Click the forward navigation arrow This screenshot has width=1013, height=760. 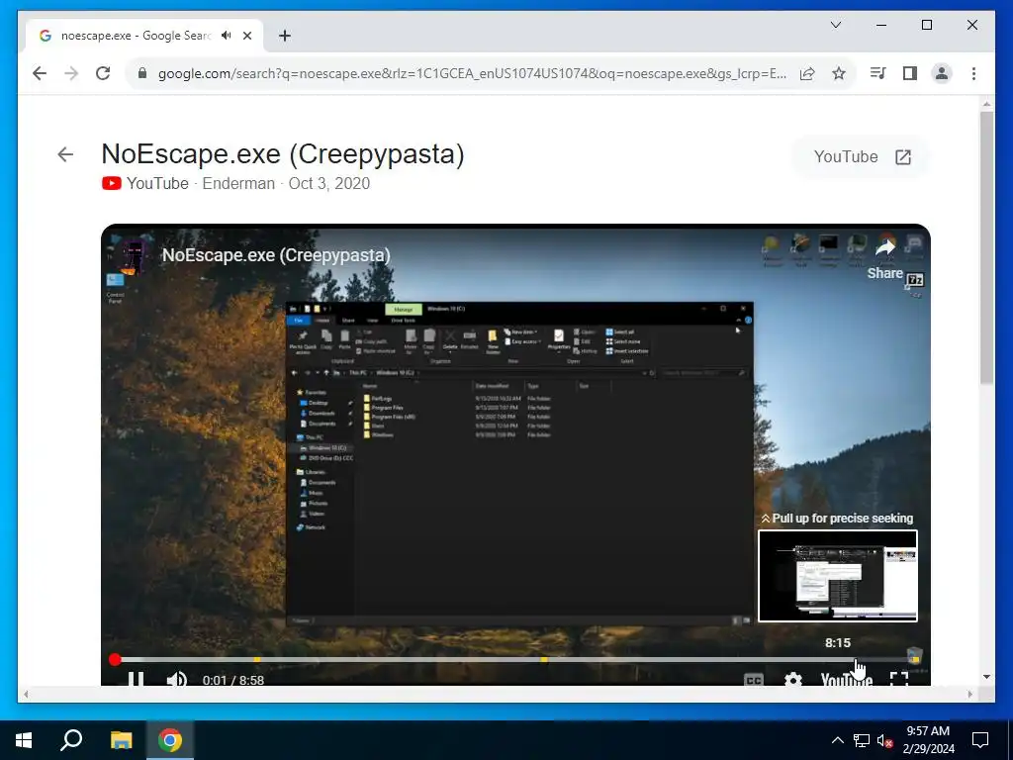[71, 73]
